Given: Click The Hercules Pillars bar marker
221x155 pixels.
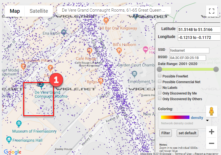Looking at the screenshot, I should click(23, 67).
